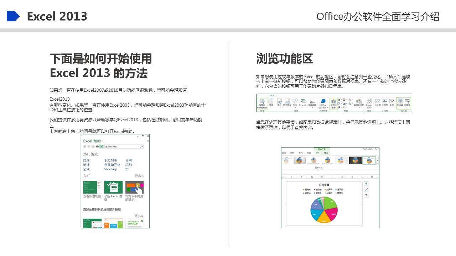Viewport: 456px width, 256px height.
Task: Select the 推荐的图表 recommended charts icon
Action: coord(334,102)
